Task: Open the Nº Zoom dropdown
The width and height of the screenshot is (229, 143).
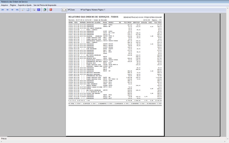Action: coord(64,10)
